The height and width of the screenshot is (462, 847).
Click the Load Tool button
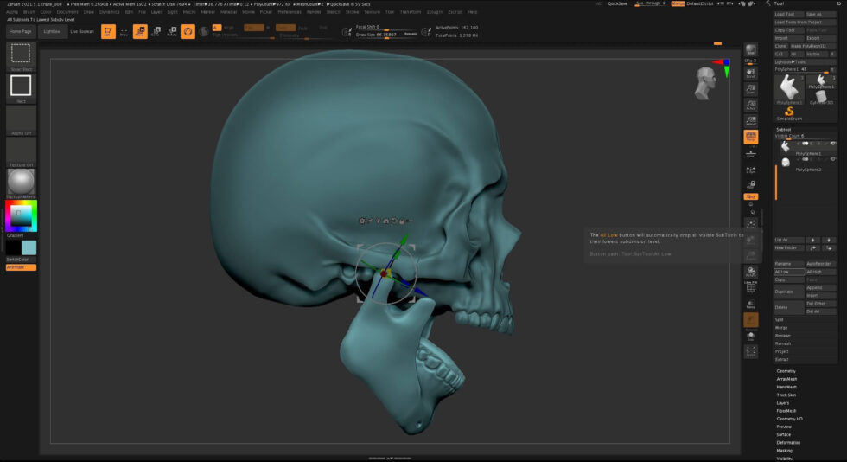[x=786, y=15]
